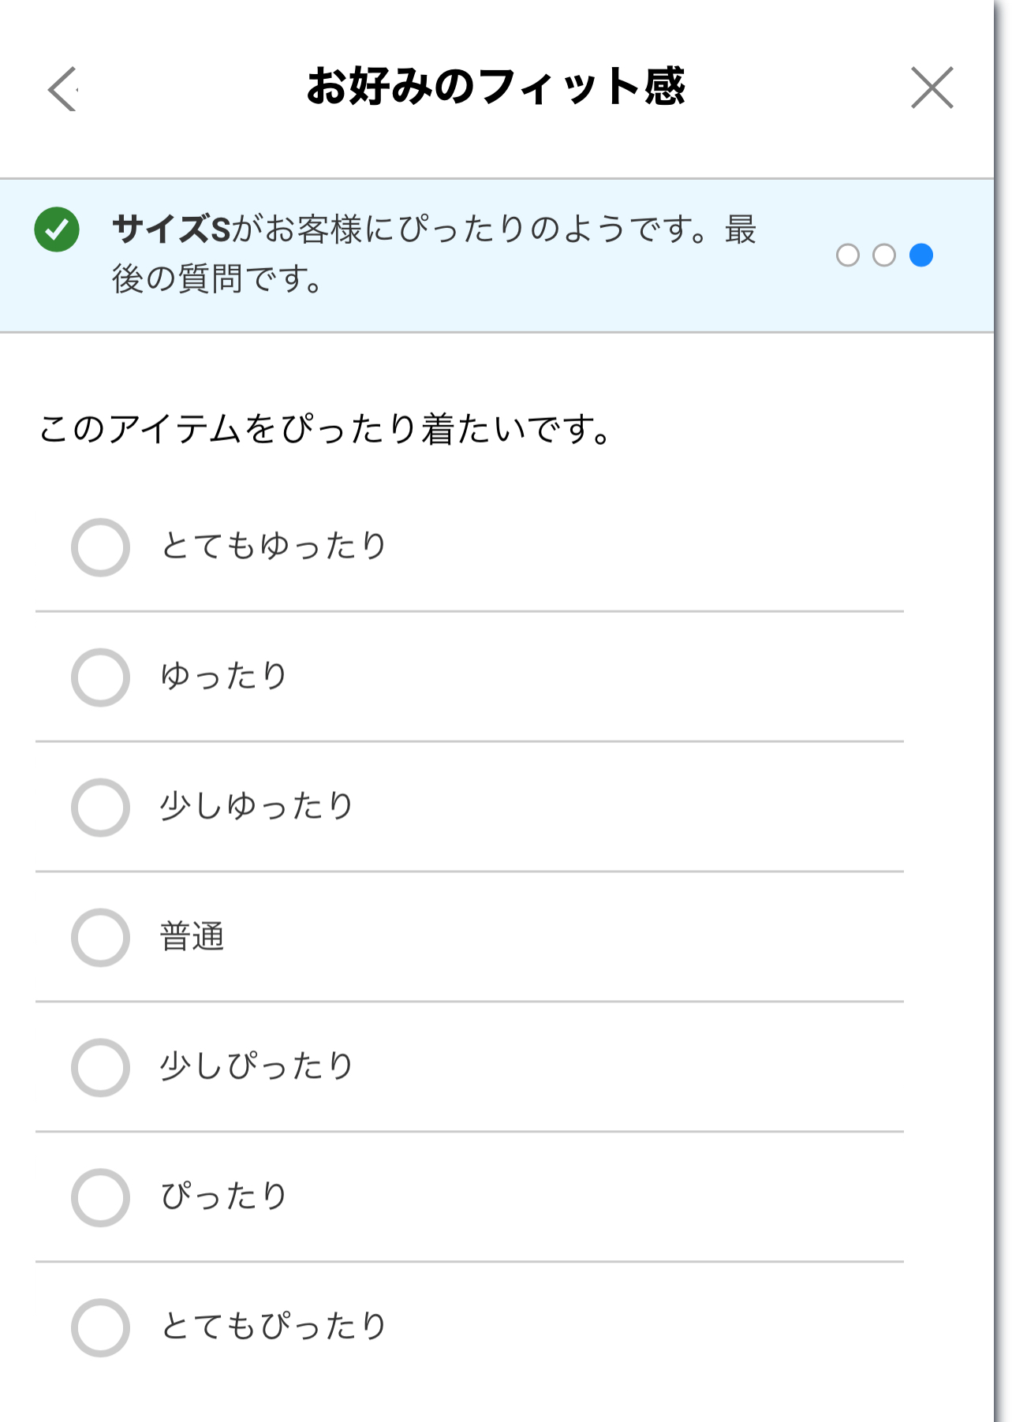Click the first step indicator dot

847,256
